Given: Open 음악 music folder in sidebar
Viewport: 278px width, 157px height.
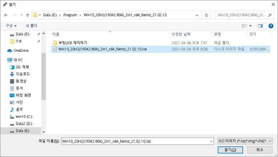Looking at the screenshot, I should pos(19,109).
